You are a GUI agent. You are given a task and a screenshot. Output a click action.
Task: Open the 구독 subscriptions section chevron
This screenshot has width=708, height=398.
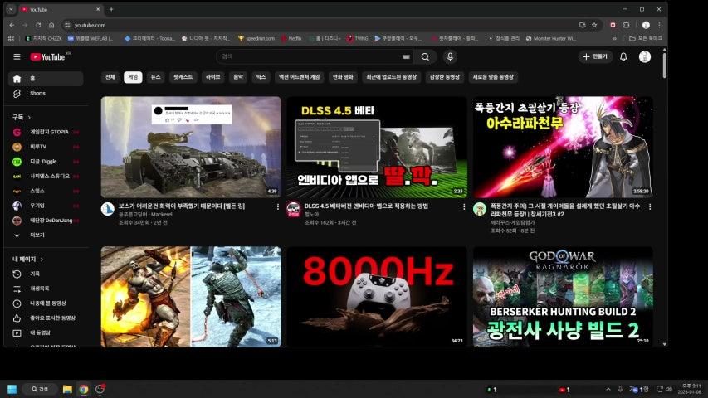coord(29,117)
